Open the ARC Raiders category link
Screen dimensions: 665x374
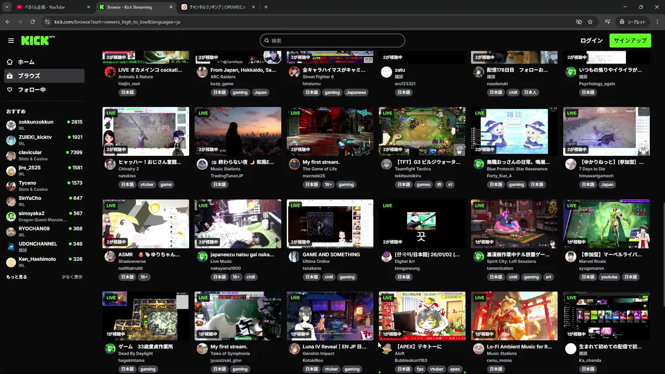(x=223, y=77)
